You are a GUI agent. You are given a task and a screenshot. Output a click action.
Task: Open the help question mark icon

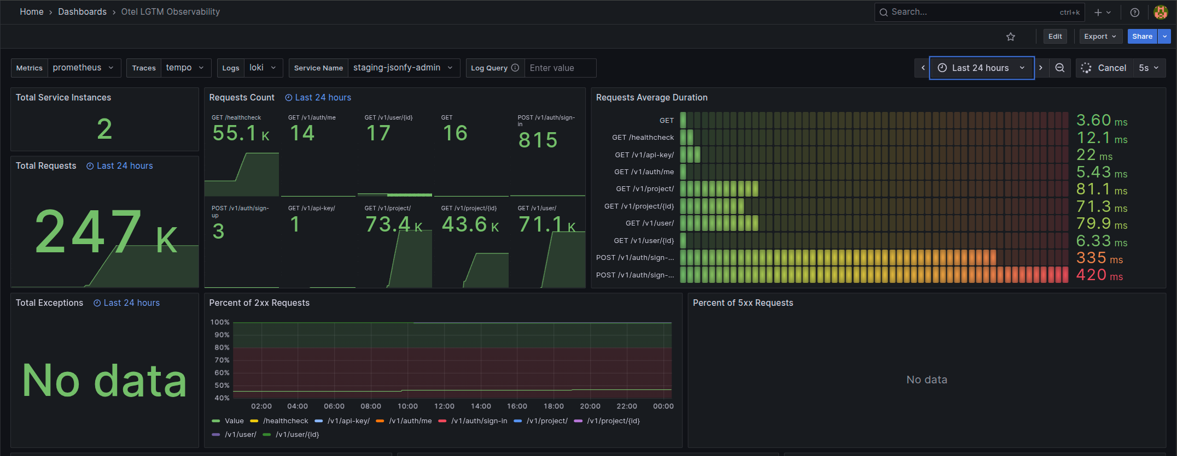(1135, 12)
